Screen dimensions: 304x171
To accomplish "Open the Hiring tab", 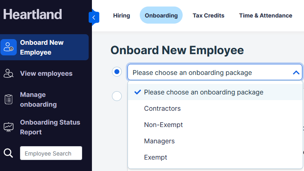I will pos(121,15).
